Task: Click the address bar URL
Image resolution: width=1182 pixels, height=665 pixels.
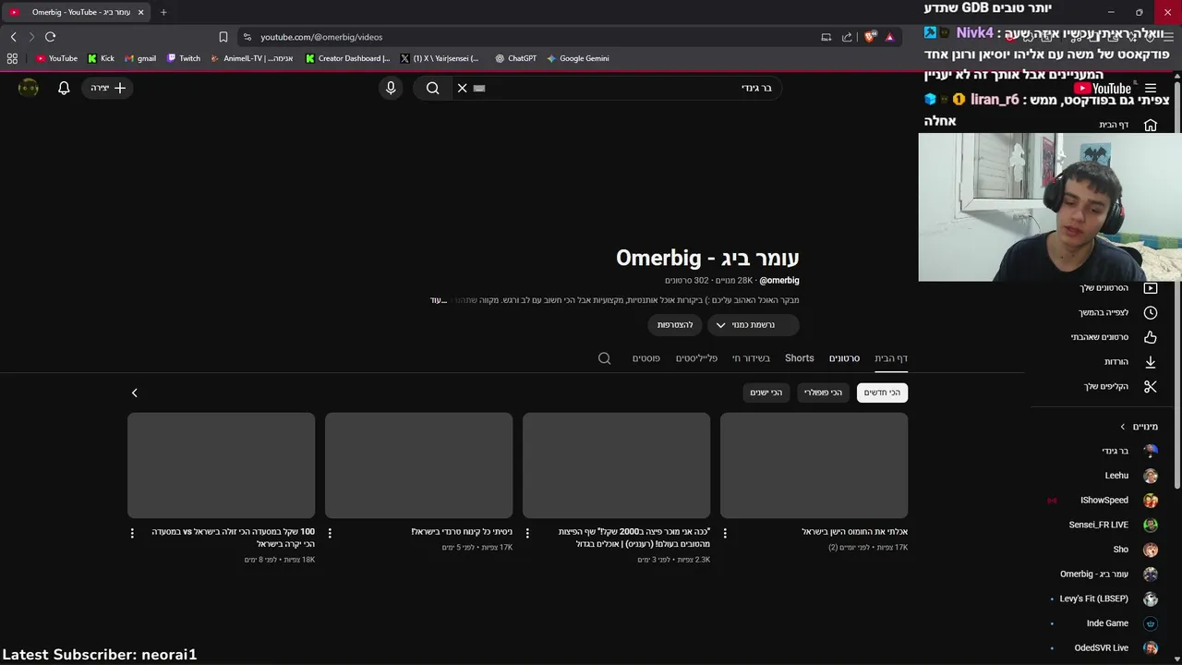Action: pos(321,37)
